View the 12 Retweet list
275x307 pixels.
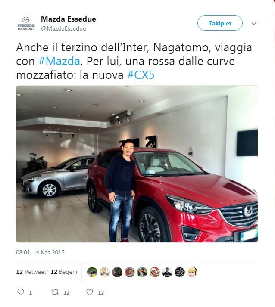(31, 272)
